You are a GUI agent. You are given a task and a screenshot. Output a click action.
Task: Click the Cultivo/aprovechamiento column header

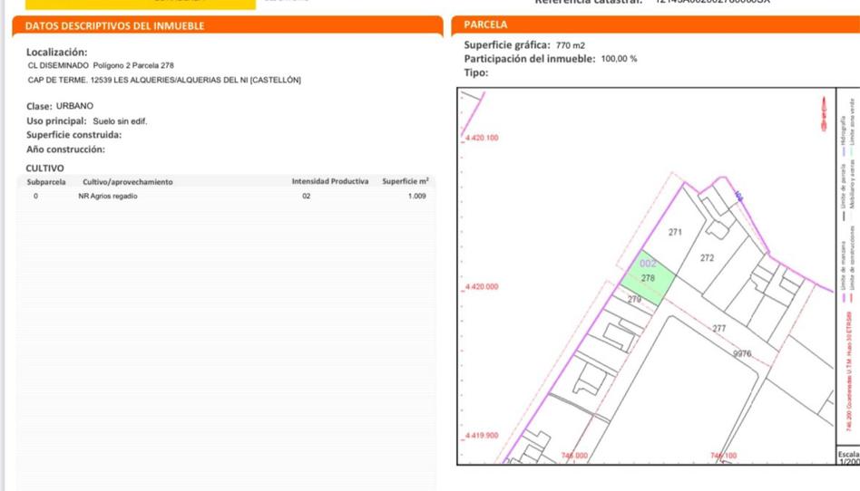(127, 182)
